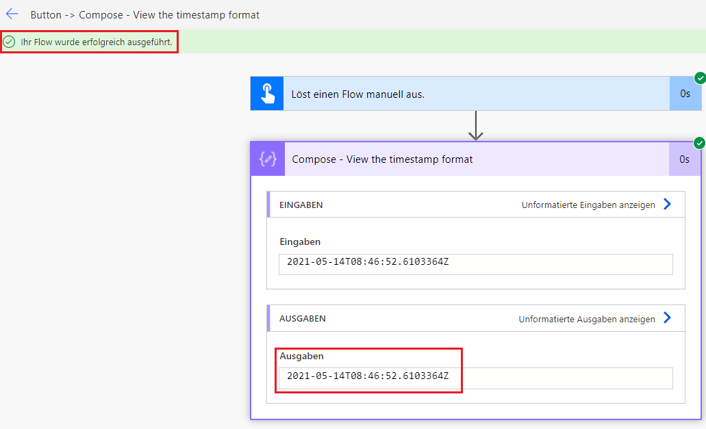Click the 0s duration on the trigger step

pyautogui.click(x=685, y=94)
